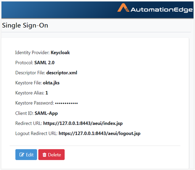Click the SAML 2.0 protocol value
Viewport: 195px width, 170px height.
44,63
